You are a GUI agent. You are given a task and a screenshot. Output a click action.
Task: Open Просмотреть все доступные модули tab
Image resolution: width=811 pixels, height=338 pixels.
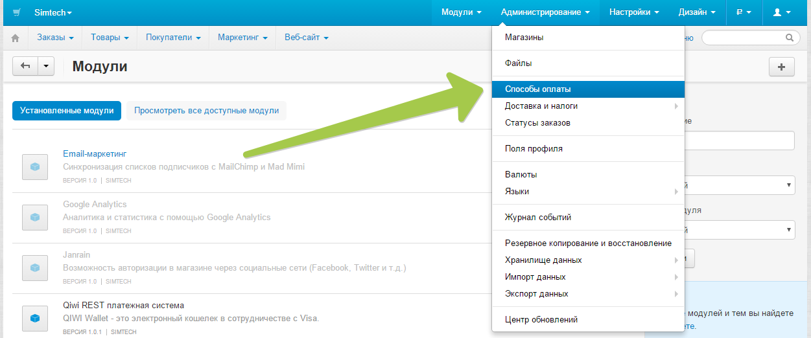(206, 110)
